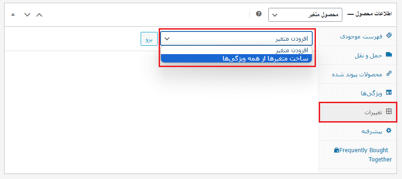Click the برو button
402x179 pixels.
coord(149,39)
